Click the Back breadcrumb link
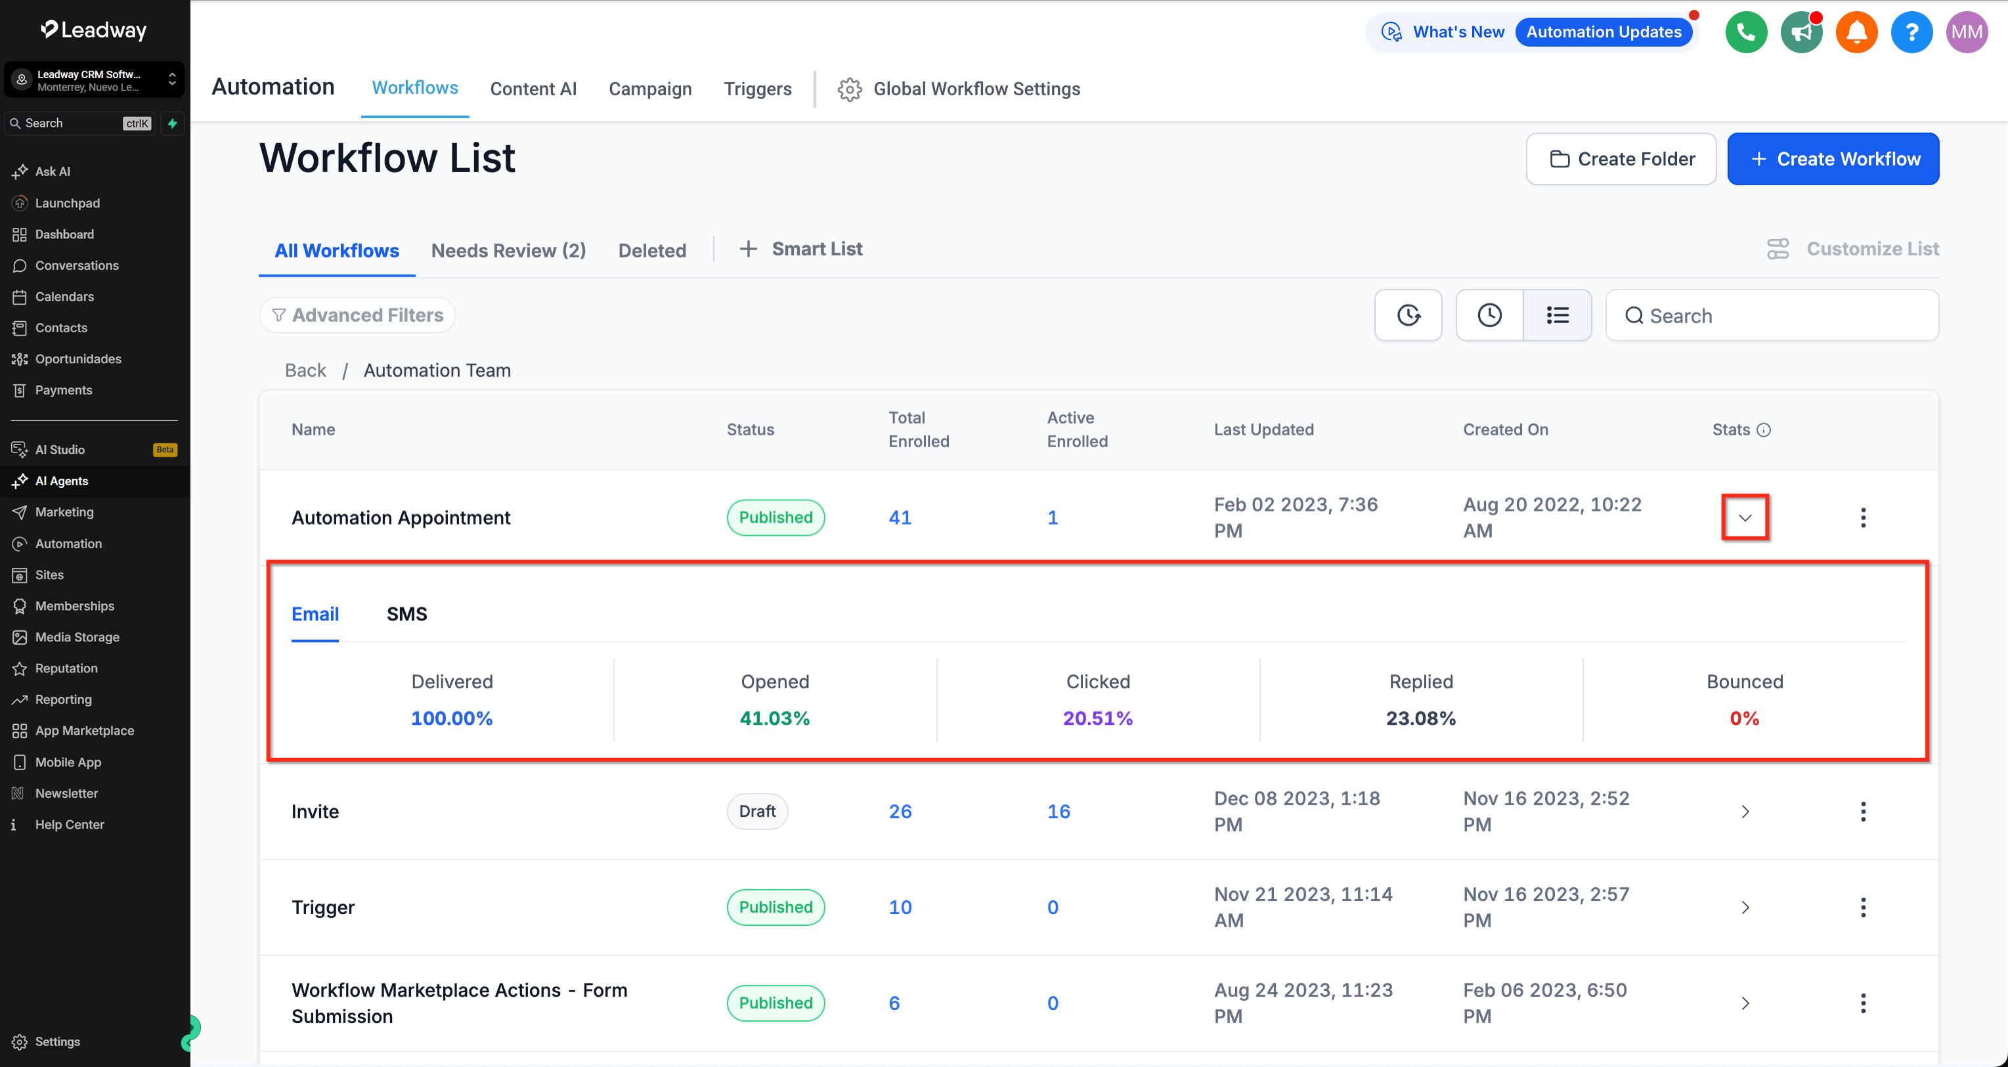The image size is (2008, 1067). click(305, 370)
